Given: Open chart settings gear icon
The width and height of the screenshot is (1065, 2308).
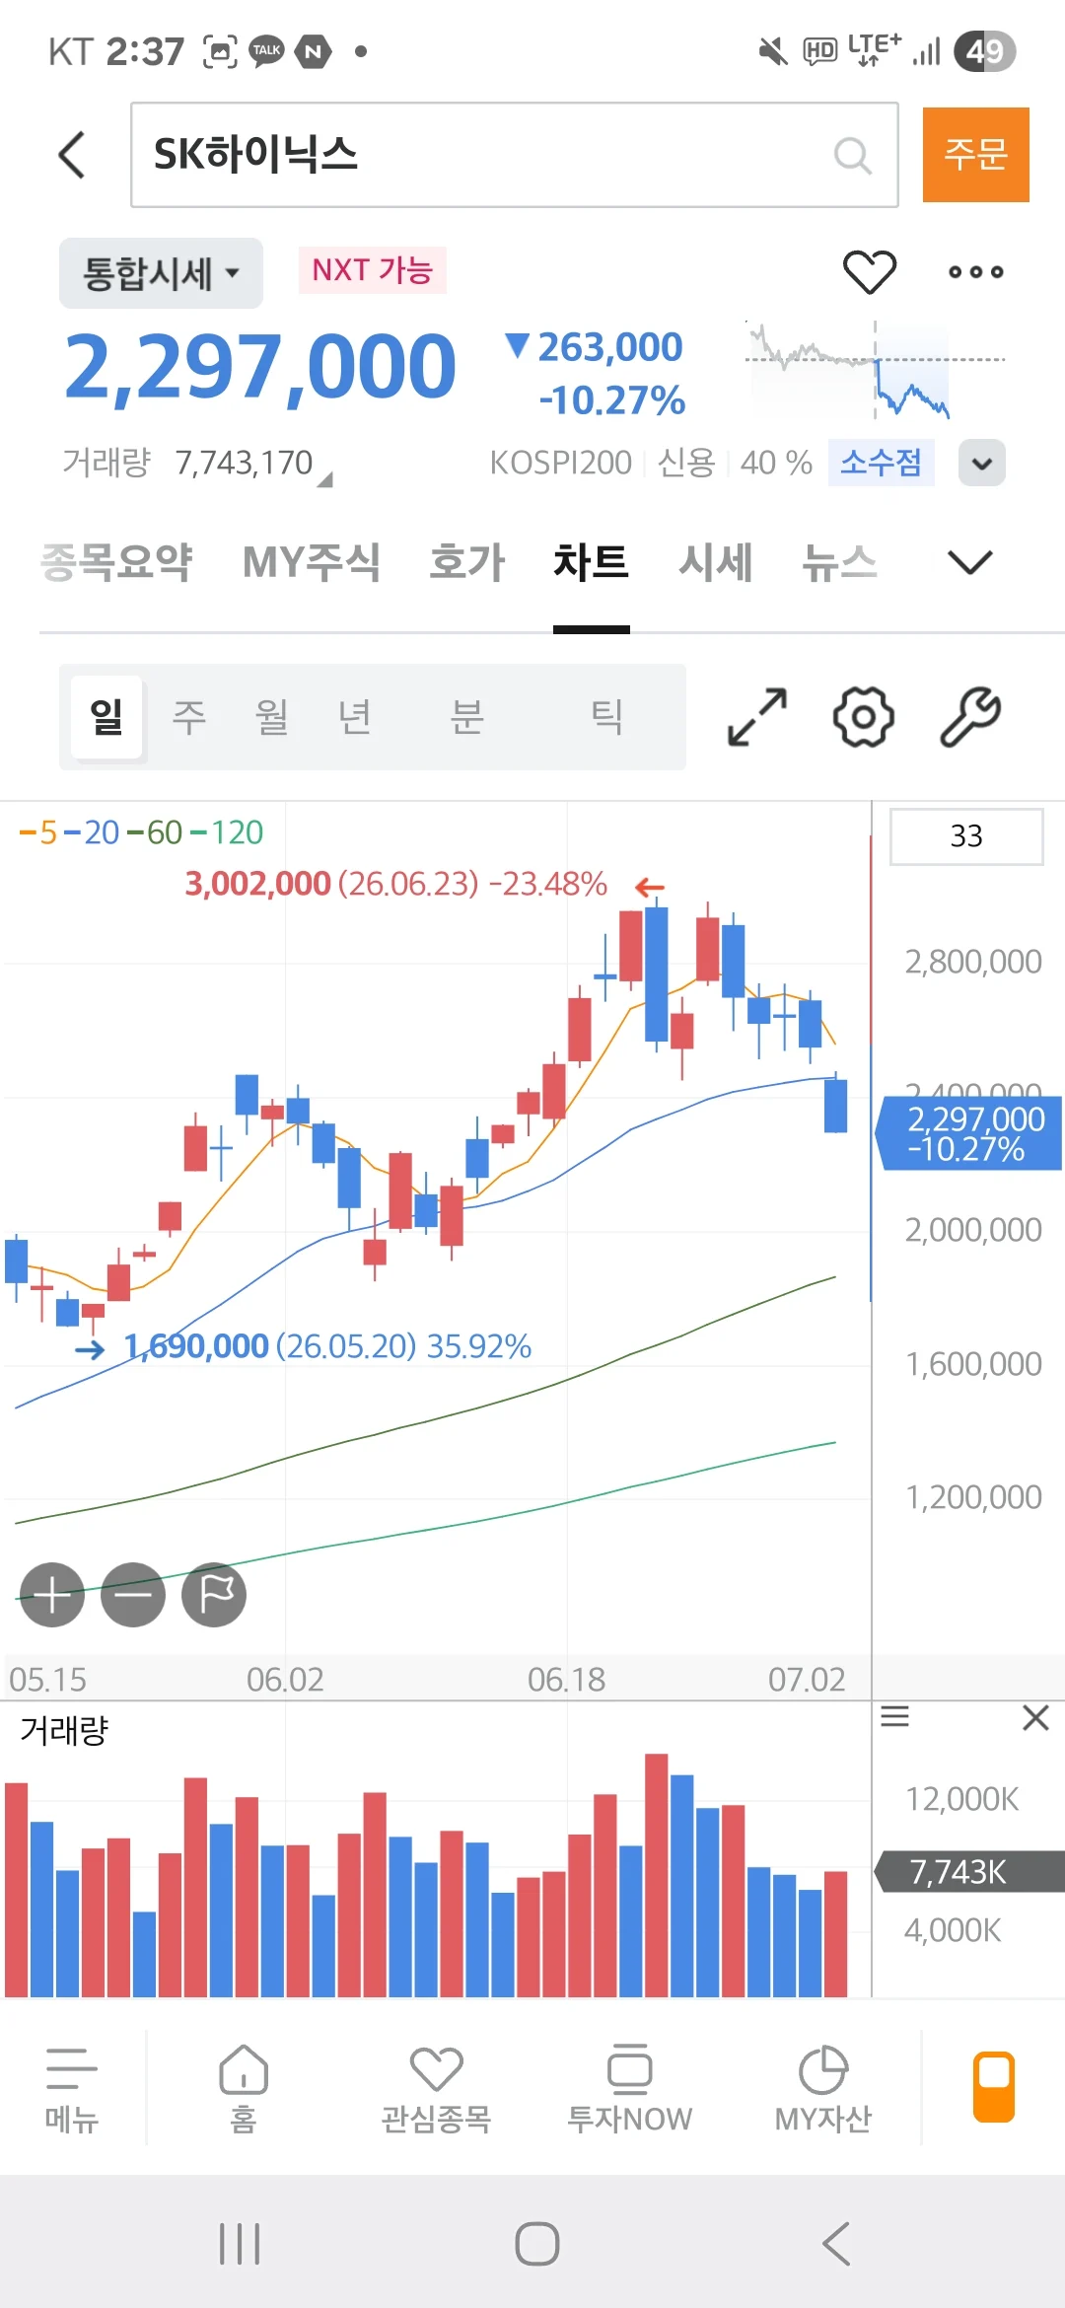Looking at the screenshot, I should (864, 717).
